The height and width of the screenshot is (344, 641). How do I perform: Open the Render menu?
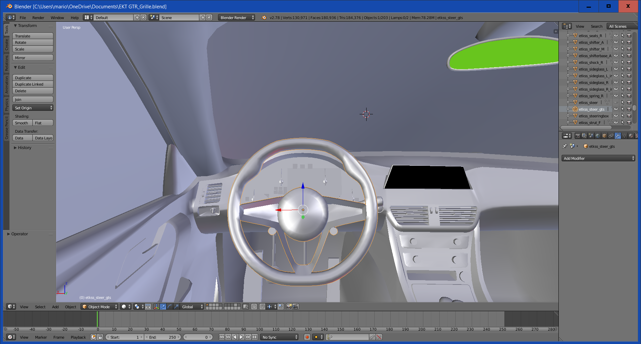point(38,17)
